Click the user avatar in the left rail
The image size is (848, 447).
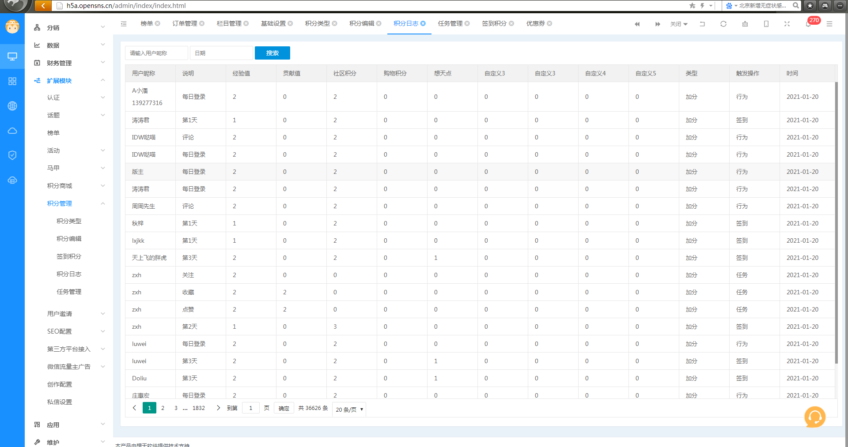pyautogui.click(x=12, y=27)
